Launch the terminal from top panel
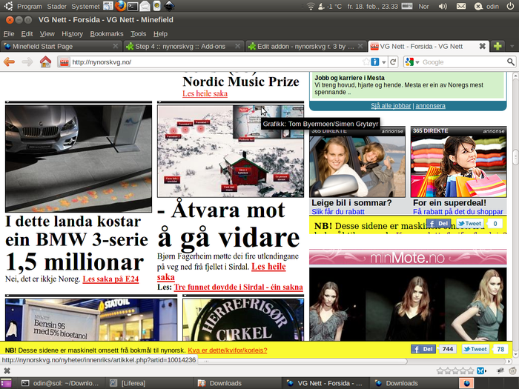 point(133,6)
